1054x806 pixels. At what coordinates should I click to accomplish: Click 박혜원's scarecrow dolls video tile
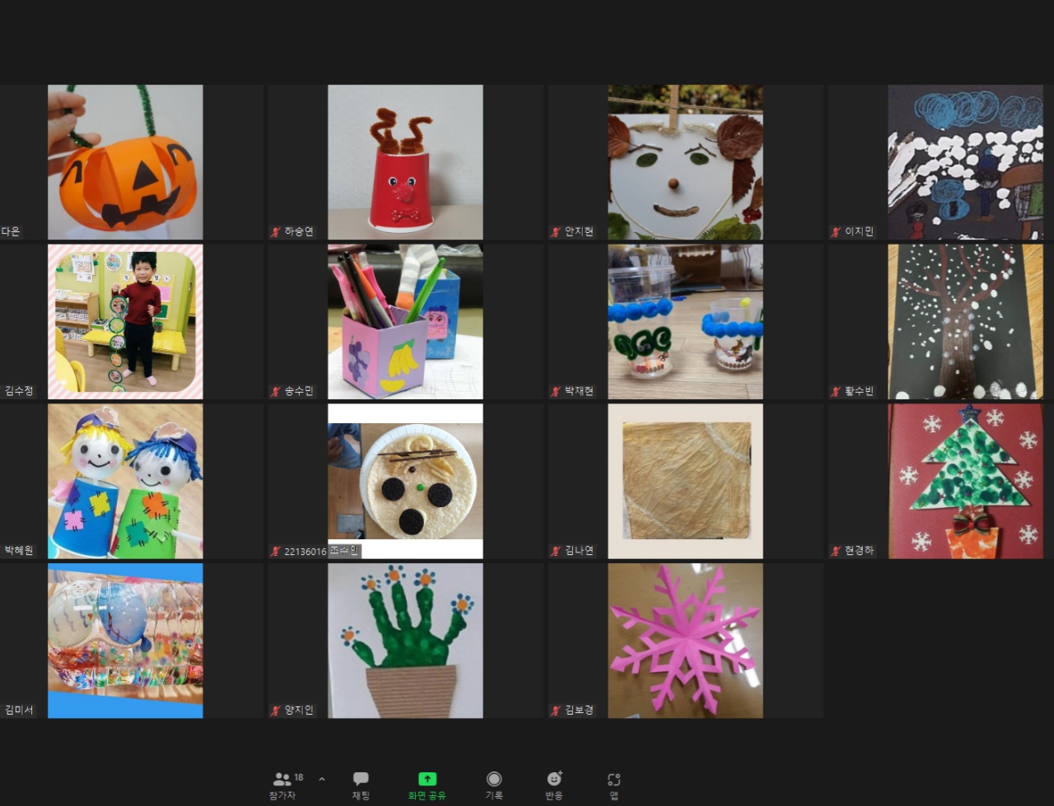[x=125, y=481]
